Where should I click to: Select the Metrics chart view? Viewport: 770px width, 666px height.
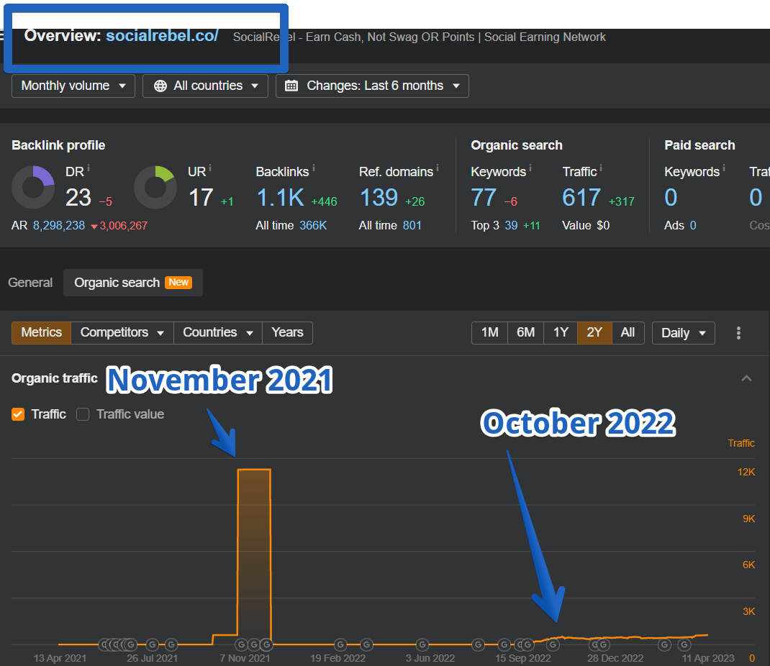[41, 333]
